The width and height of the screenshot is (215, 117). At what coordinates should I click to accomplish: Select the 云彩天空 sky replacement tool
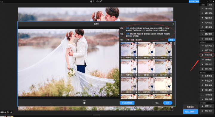pos(207,46)
